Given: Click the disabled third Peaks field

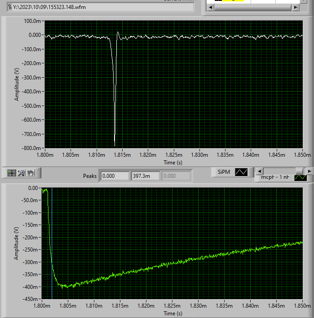Looking at the screenshot, I should (x=176, y=176).
